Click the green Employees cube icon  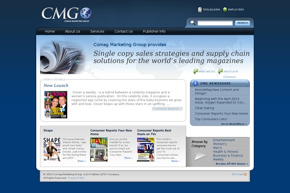[225, 10]
